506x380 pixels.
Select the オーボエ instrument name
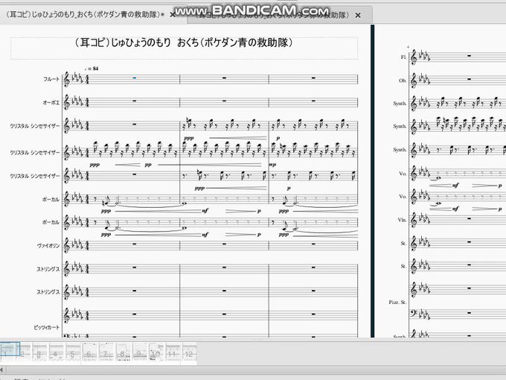[x=51, y=102]
